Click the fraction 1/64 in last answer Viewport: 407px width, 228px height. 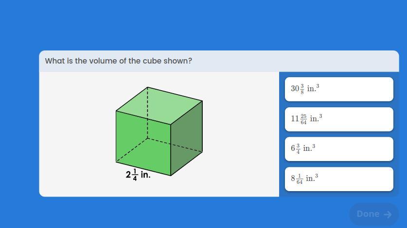[x=300, y=179]
